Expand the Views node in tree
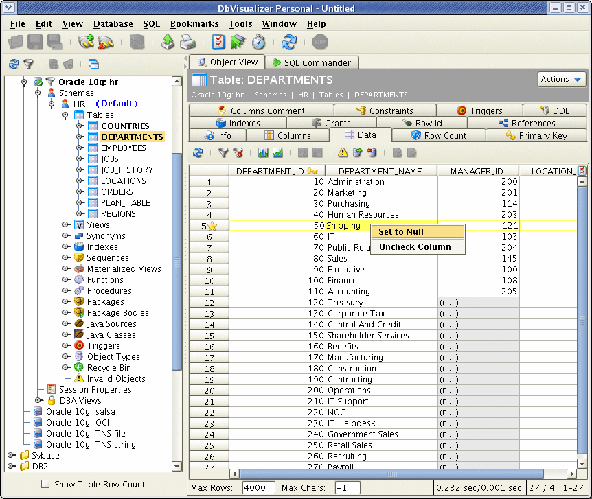The width and height of the screenshot is (592, 499). [66, 224]
